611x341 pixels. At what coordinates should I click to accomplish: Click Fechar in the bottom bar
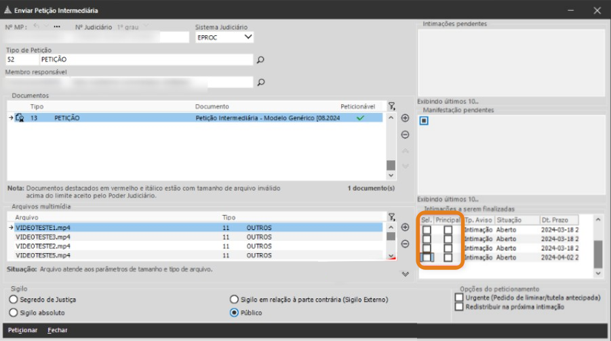(58, 330)
